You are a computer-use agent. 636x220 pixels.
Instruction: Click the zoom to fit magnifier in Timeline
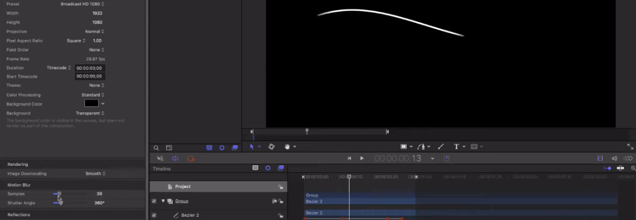coord(633,168)
